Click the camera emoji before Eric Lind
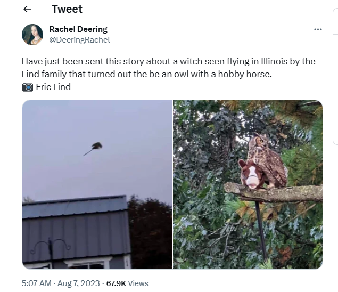The image size is (338, 292). [x=28, y=87]
